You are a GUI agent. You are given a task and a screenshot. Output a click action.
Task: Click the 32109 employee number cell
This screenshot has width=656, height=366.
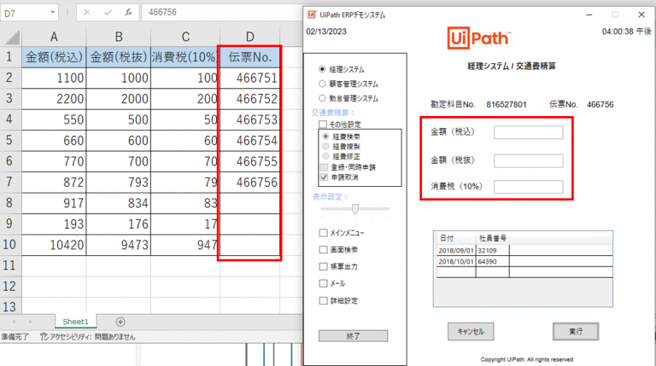point(492,250)
